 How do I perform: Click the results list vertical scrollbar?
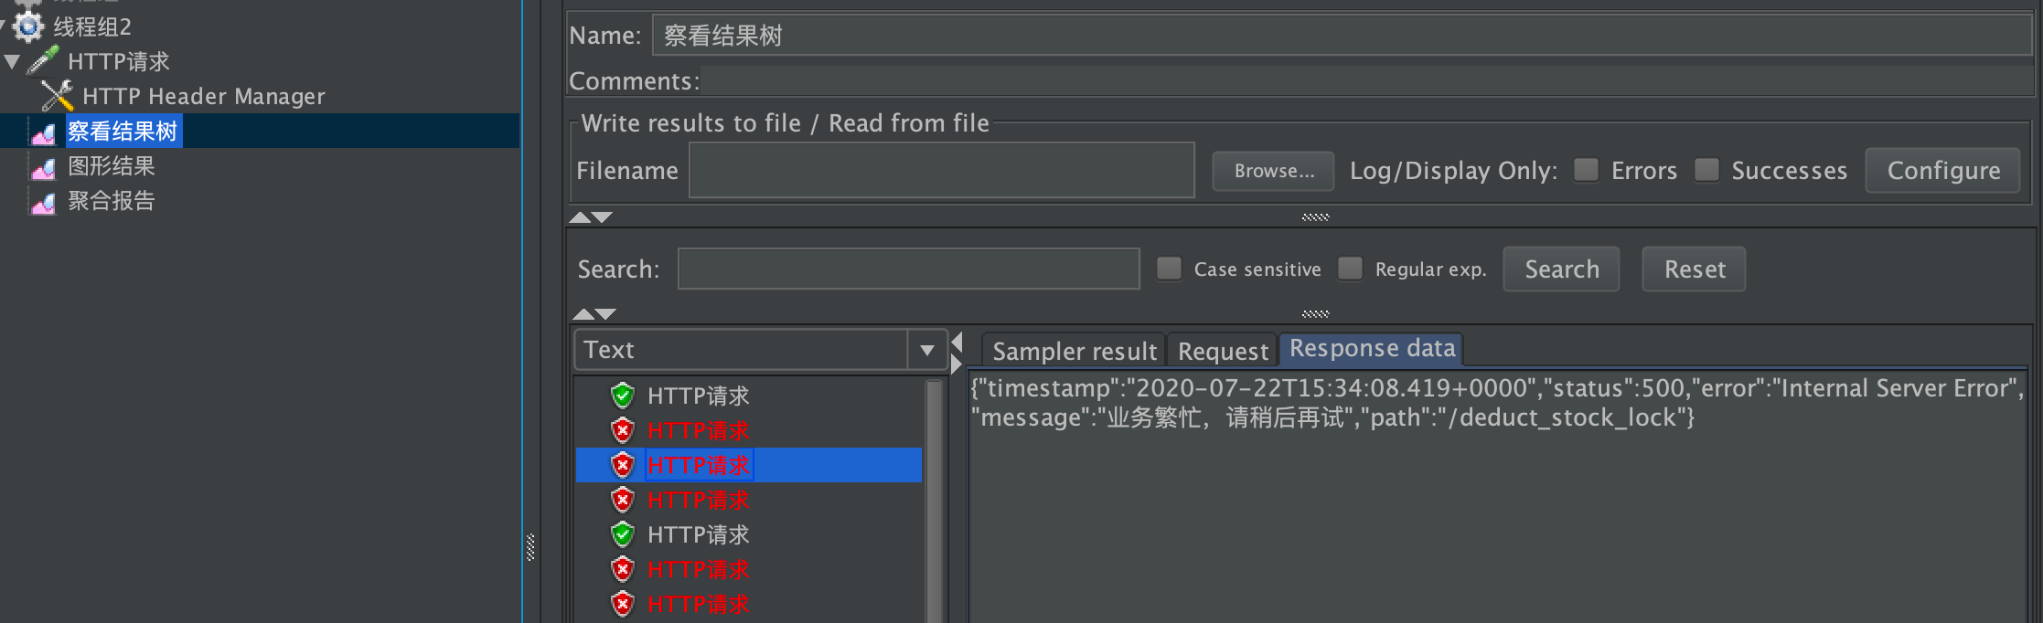pos(934,501)
